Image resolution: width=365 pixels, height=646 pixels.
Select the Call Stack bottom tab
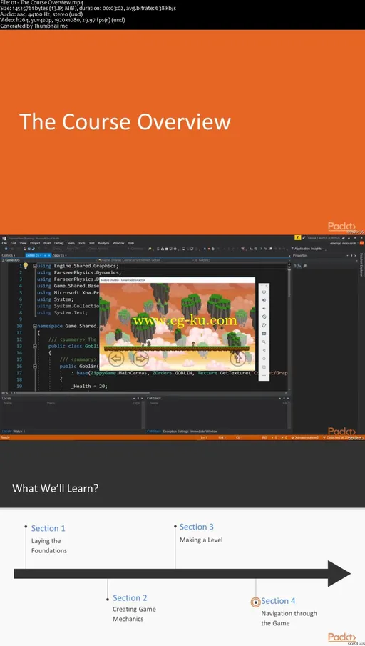coord(154,432)
